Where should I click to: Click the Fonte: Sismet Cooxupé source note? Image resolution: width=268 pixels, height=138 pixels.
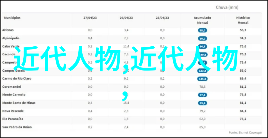245,133
